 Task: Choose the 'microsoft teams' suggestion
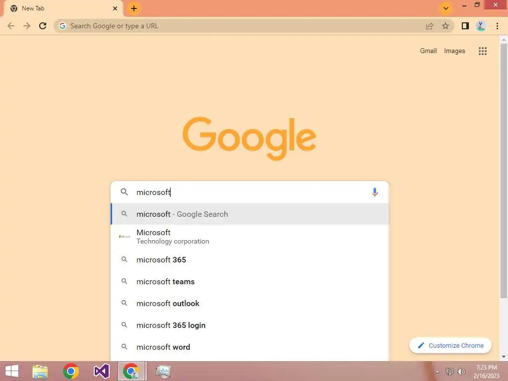250,282
